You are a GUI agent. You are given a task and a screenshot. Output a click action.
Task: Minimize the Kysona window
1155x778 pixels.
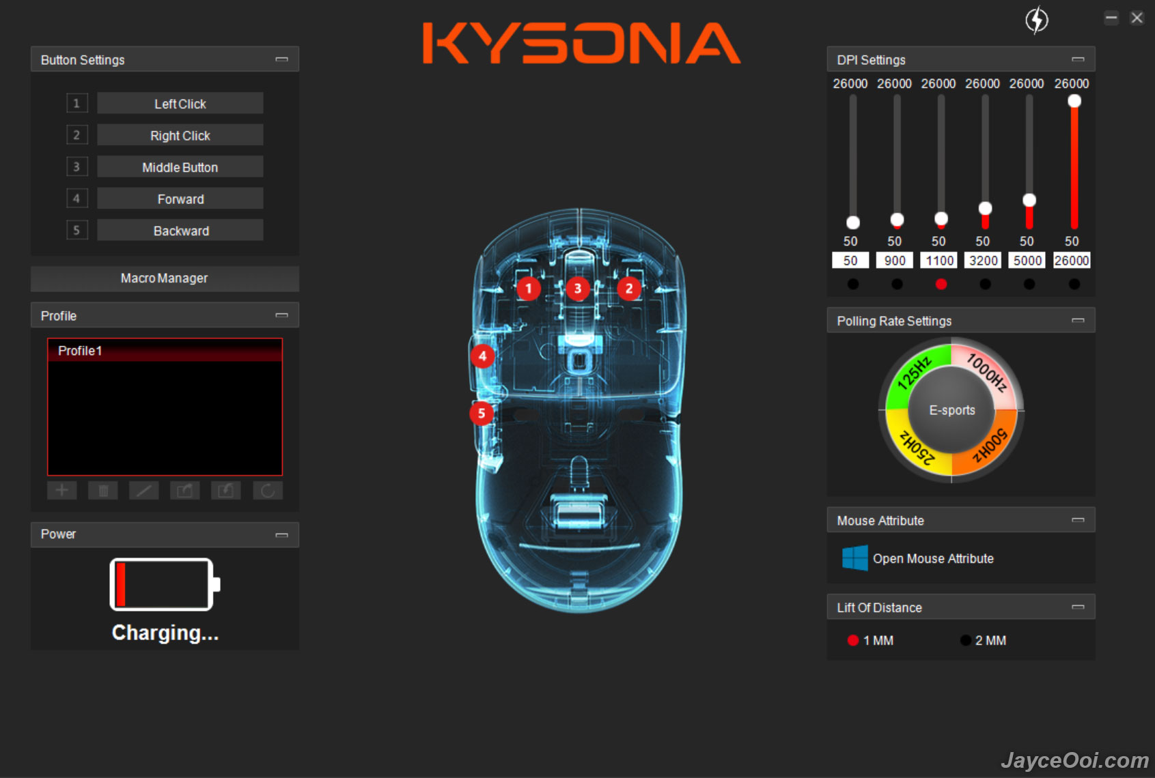pos(1111,18)
